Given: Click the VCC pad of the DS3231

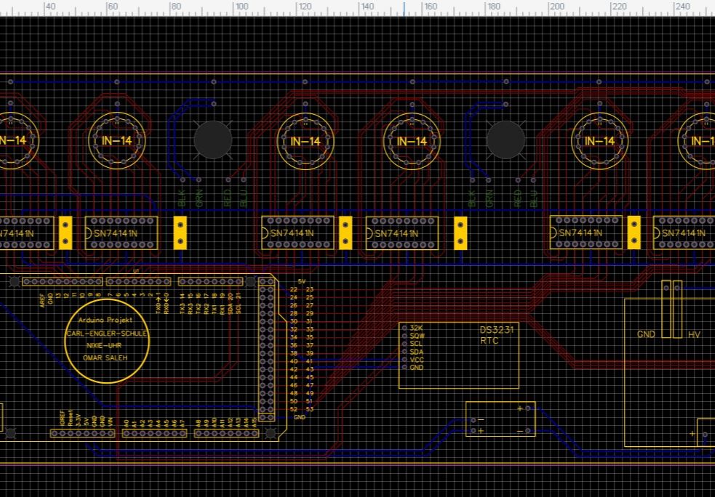Looking at the screenshot, I should pos(405,360).
